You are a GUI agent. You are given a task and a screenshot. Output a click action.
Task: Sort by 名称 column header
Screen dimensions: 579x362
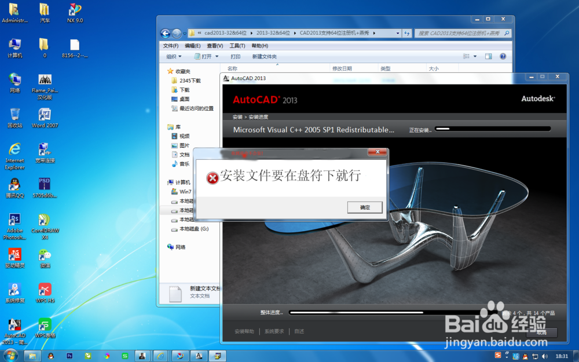tap(232, 68)
